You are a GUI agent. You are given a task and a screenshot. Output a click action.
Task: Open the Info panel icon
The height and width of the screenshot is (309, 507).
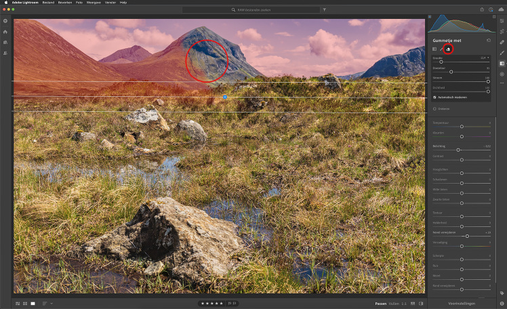(x=502, y=304)
